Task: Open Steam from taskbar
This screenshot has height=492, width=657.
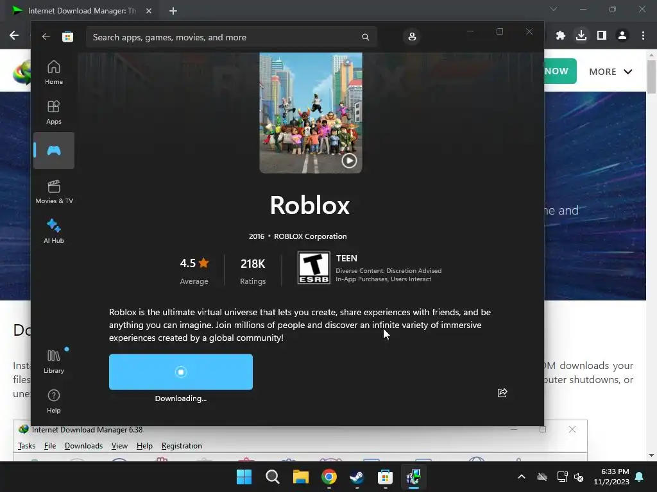Action: [357, 477]
